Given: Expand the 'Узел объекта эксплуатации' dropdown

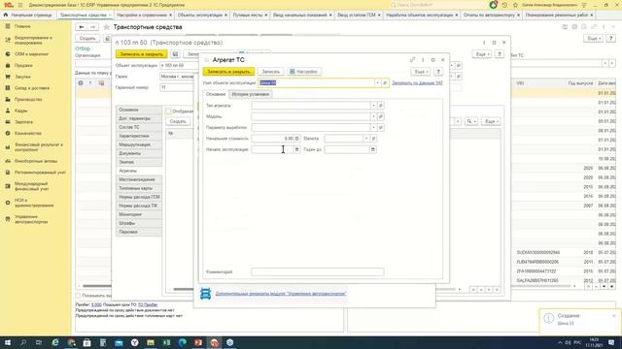Looking at the screenshot, I should click(x=377, y=82).
